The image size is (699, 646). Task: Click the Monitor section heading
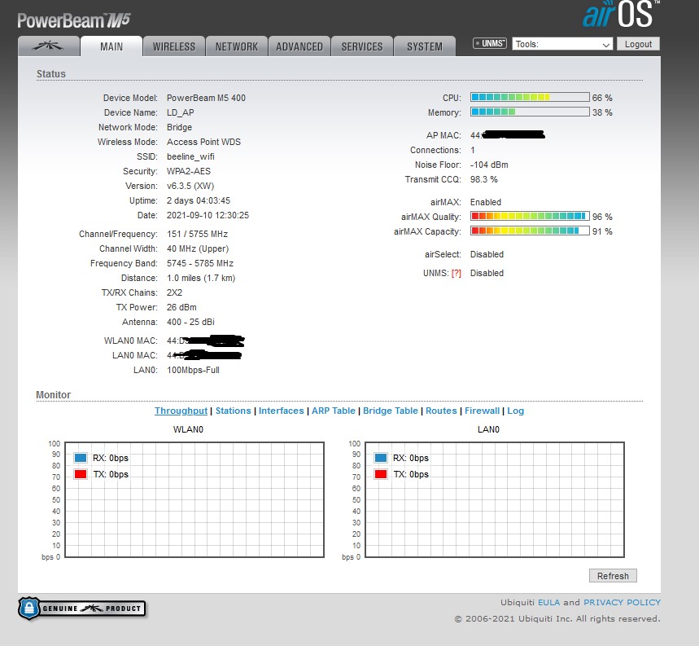pyautogui.click(x=53, y=395)
